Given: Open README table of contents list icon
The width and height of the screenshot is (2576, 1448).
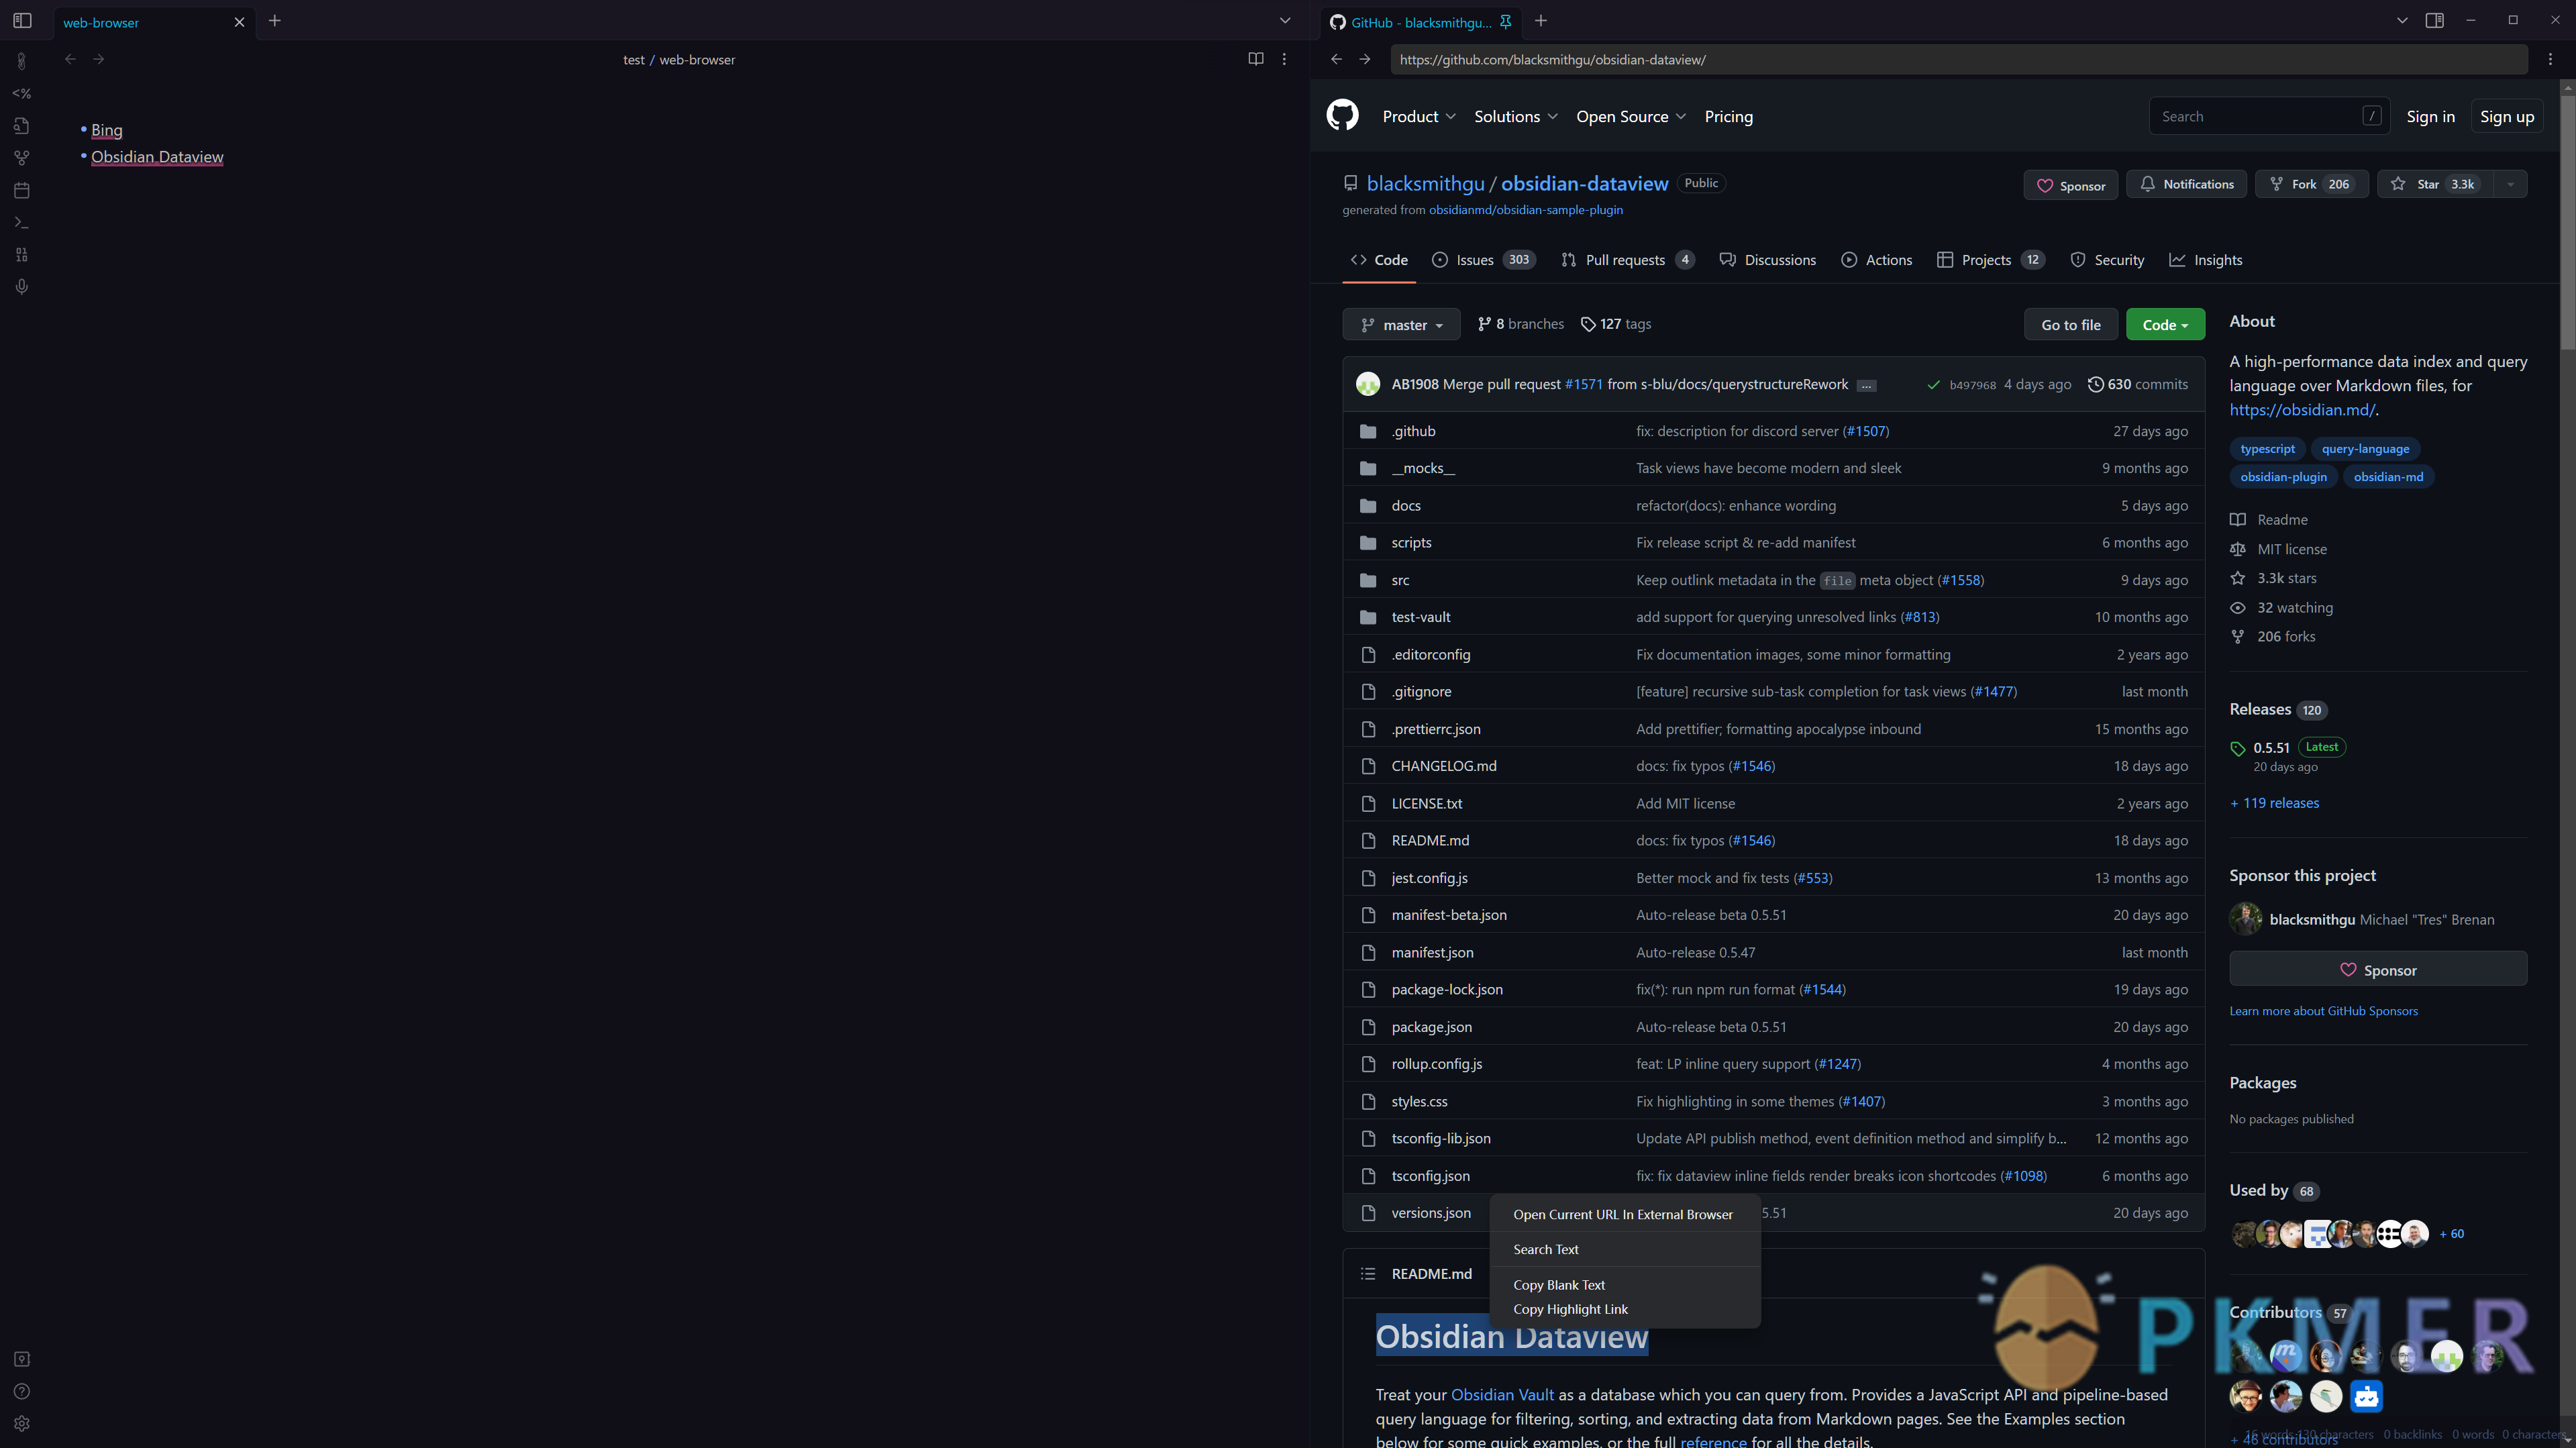Looking at the screenshot, I should pos(1368,1273).
